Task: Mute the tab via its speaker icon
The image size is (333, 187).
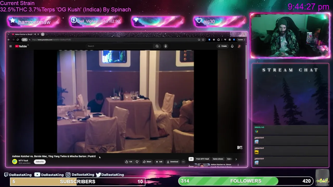Action: [x=35, y=34]
